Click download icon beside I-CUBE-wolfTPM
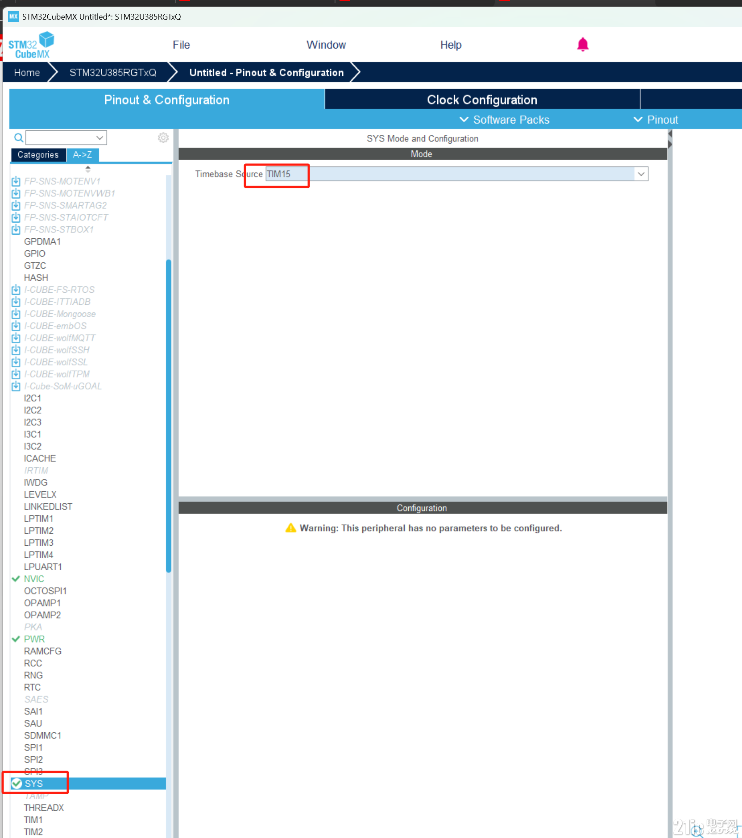Screen dimensions: 742x838 16,374
